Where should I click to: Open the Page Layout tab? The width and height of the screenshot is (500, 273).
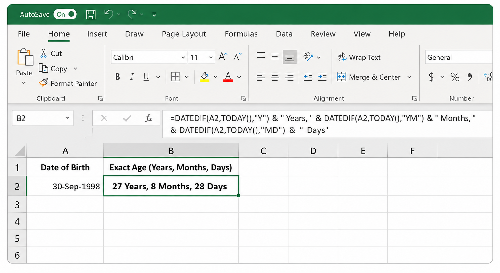(184, 34)
